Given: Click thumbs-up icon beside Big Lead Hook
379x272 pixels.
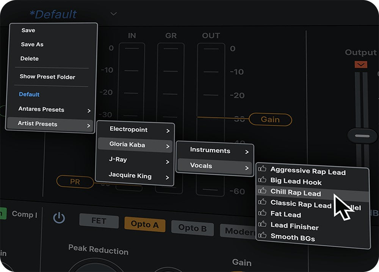Looking at the screenshot, I should tap(262, 180).
